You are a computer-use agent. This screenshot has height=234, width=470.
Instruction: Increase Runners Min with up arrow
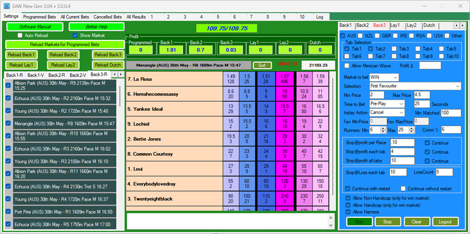tap(384, 128)
